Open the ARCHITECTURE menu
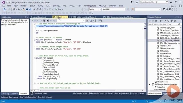Screen dimensions: 183x103 point(90,6)
